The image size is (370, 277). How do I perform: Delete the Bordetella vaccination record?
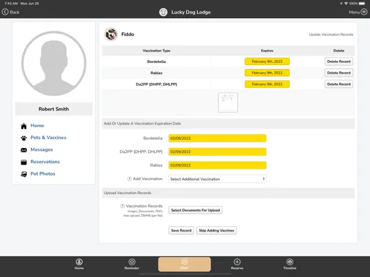338,62
